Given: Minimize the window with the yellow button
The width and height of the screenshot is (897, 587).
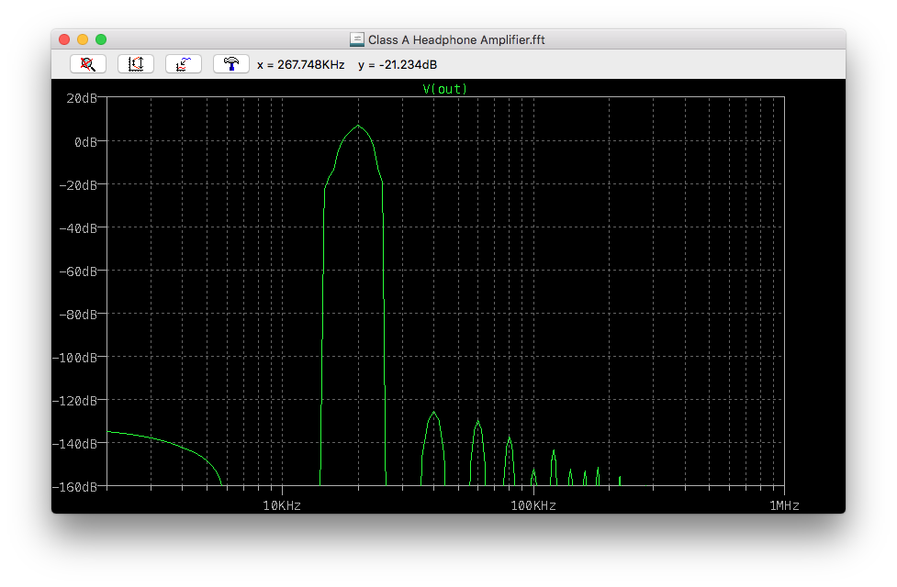Looking at the screenshot, I should 83,39.
